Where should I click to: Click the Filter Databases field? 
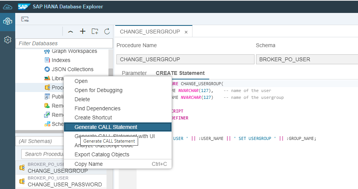tap(64, 43)
